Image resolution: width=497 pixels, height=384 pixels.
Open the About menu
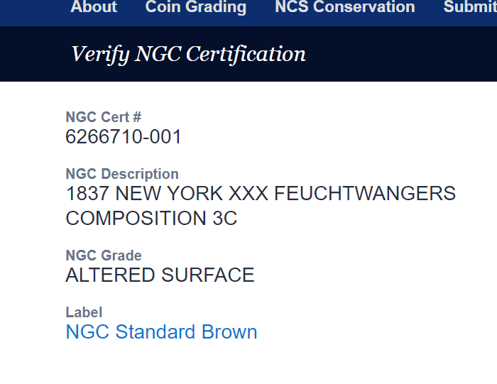[94, 7]
